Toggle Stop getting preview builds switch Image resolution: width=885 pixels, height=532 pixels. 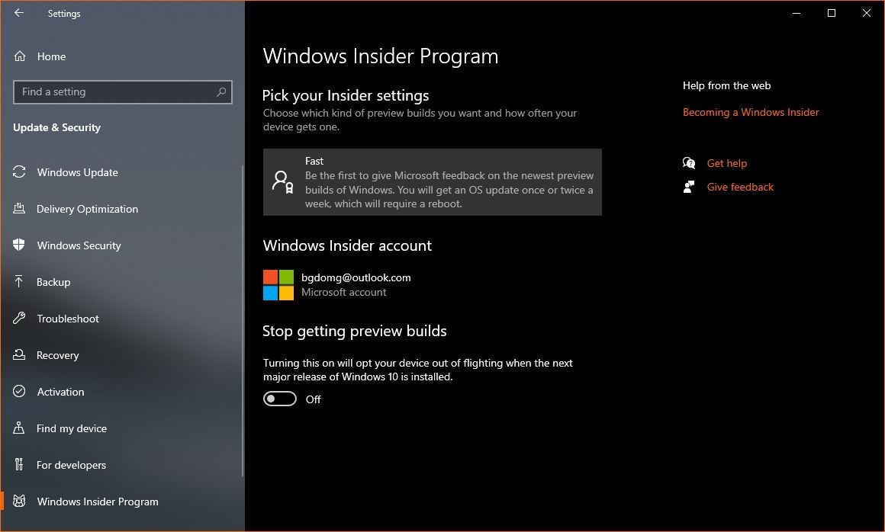click(280, 399)
